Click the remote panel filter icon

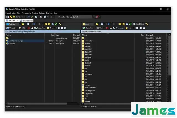pos(102,24)
